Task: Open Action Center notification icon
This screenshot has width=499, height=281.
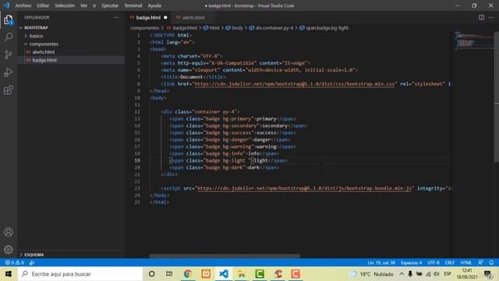Action: pyautogui.click(x=488, y=274)
